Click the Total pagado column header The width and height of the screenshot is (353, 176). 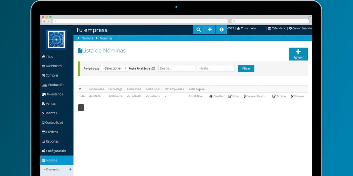(197, 89)
